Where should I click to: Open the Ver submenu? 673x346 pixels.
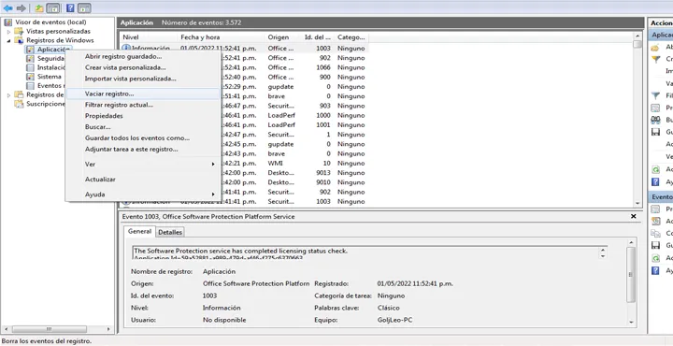click(142, 165)
